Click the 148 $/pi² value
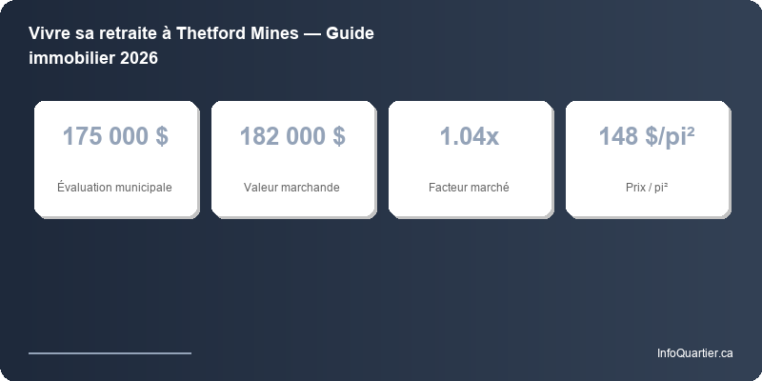Viewport: 762px width, 381px height. click(x=646, y=136)
